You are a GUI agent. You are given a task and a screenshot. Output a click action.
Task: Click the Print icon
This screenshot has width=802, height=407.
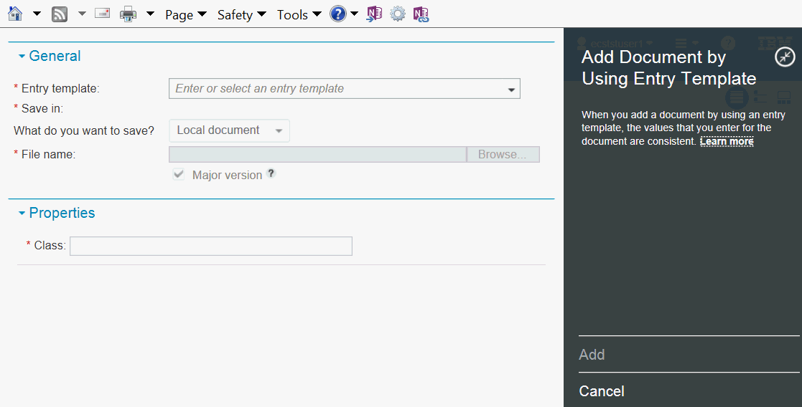(128, 14)
